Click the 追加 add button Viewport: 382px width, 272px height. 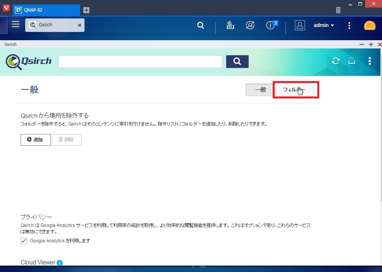click(36, 140)
